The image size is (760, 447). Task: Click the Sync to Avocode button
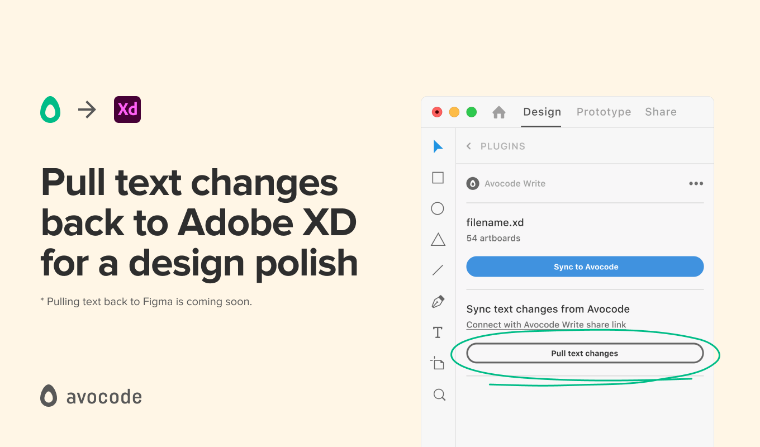[x=585, y=267]
